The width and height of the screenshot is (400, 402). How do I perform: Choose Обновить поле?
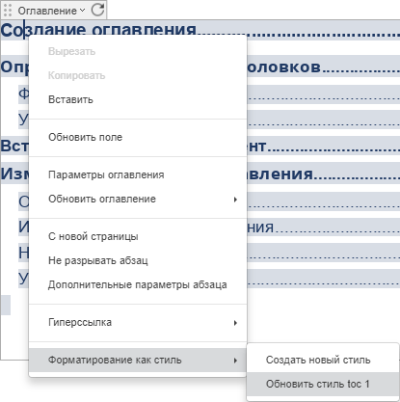tap(138, 137)
